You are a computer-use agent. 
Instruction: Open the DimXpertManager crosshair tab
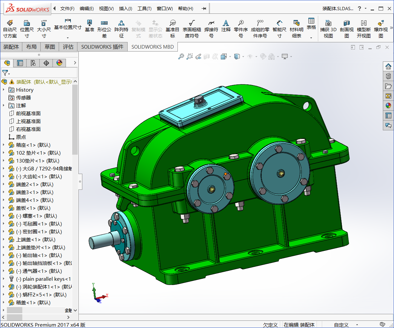coord(46,63)
